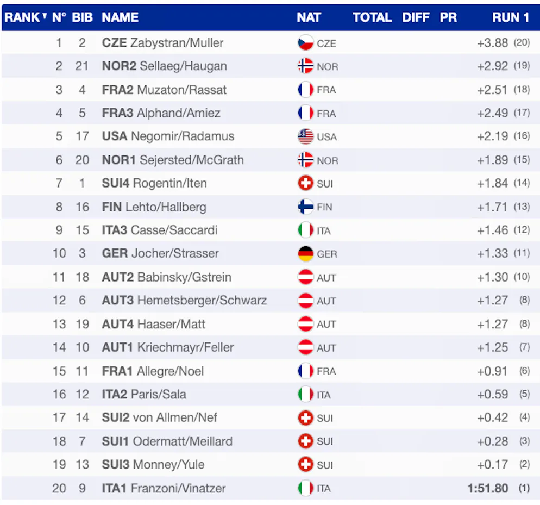
Task: Click the 1:51.80 run time
Action: [488, 488]
